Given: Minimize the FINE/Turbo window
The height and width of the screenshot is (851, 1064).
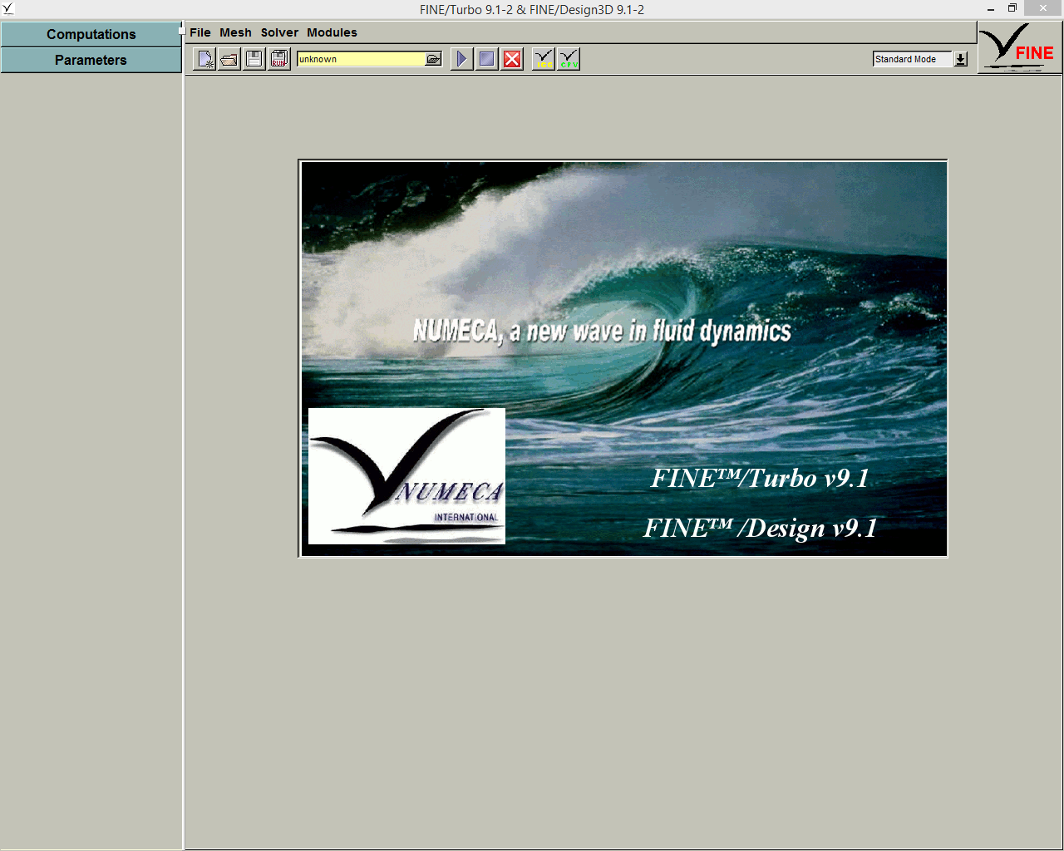Looking at the screenshot, I should tap(991, 8).
